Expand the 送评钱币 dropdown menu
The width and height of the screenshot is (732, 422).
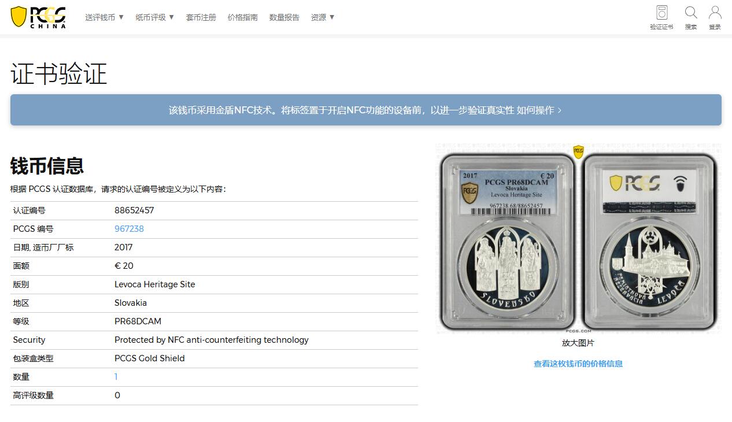105,17
